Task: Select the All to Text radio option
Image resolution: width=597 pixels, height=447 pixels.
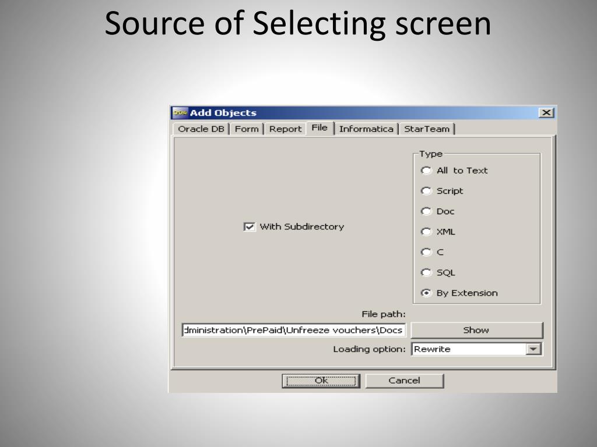Action: (x=427, y=171)
